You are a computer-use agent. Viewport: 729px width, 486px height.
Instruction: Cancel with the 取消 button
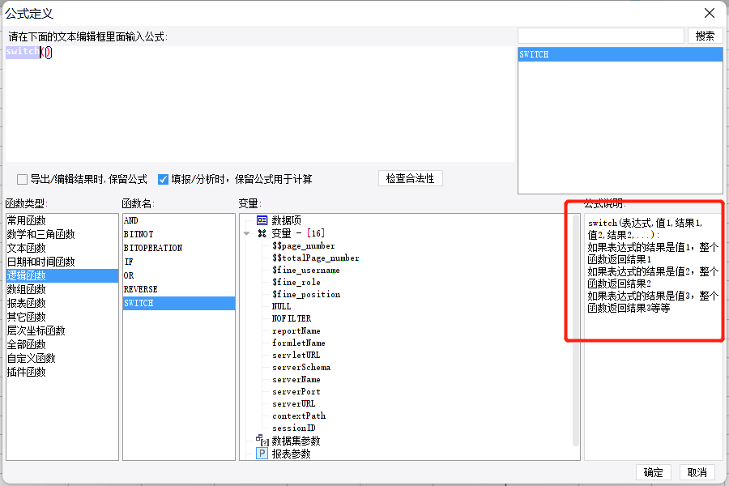click(697, 472)
